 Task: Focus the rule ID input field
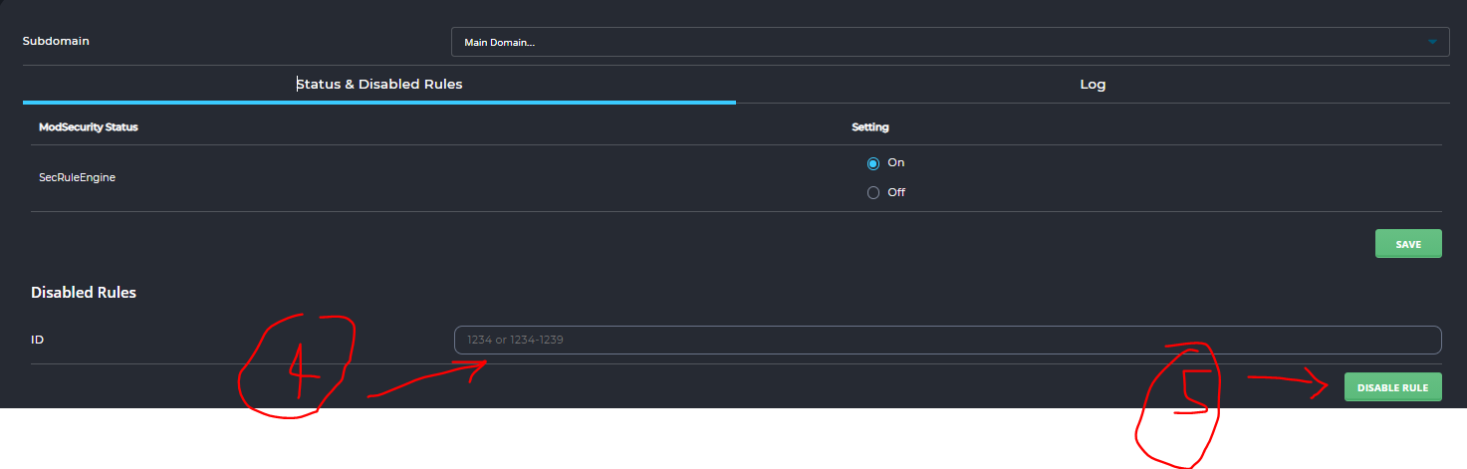(x=946, y=341)
